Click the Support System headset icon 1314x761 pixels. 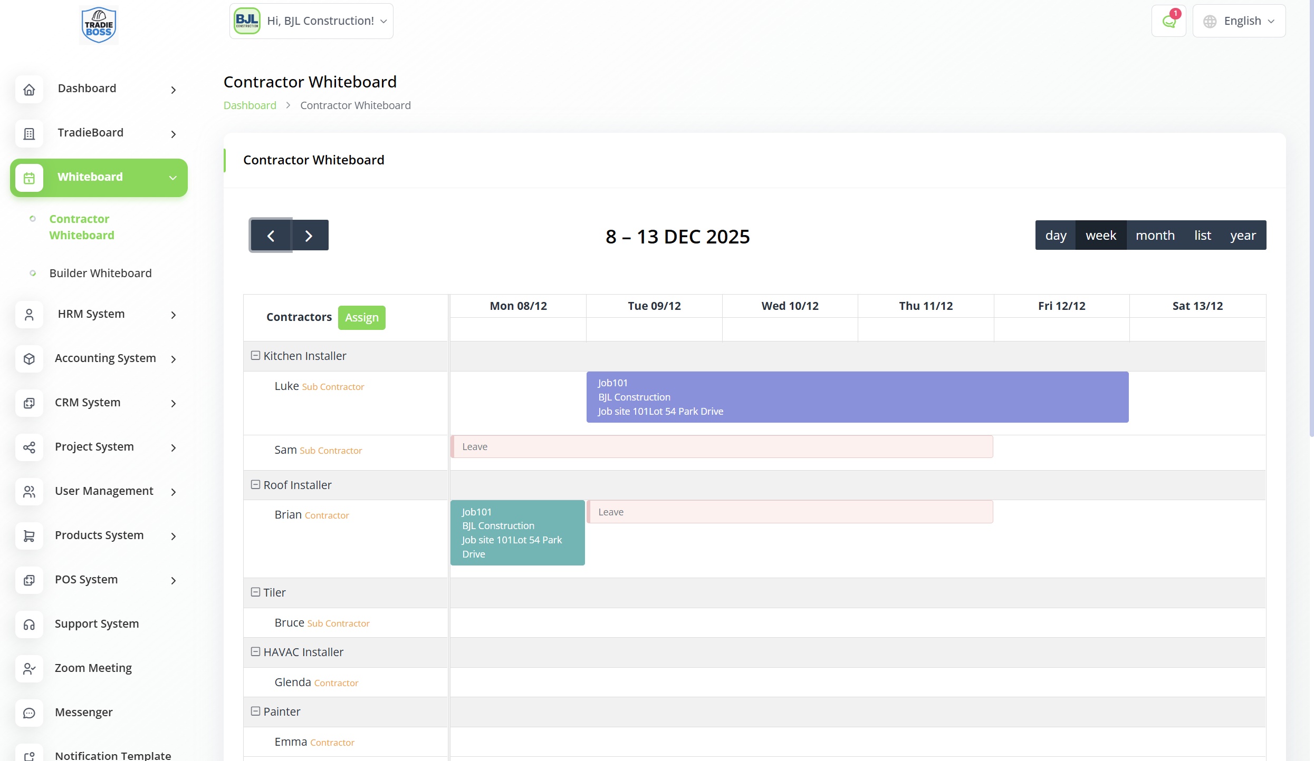(x=30, y=625)
